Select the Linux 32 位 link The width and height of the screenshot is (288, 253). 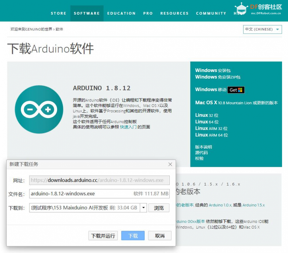207,115
